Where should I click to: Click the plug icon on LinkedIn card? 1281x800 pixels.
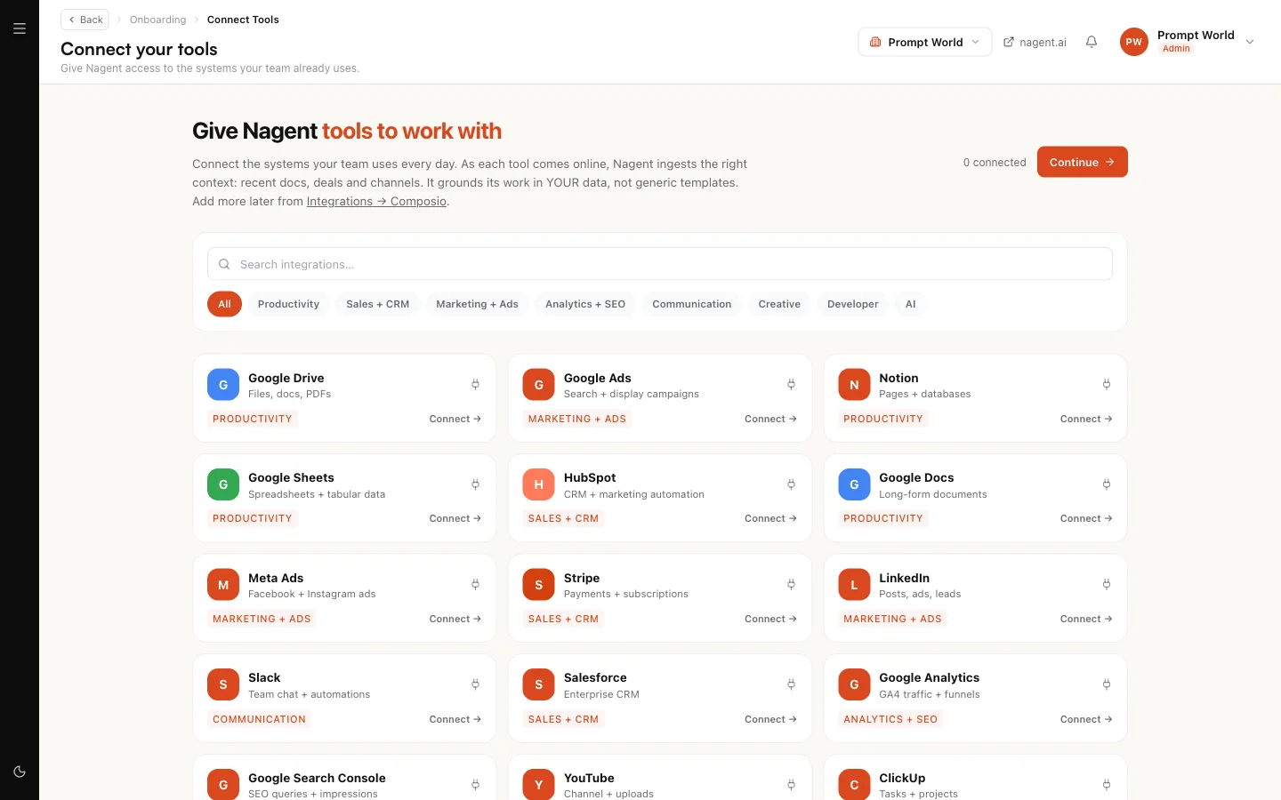coord(1107,584)
